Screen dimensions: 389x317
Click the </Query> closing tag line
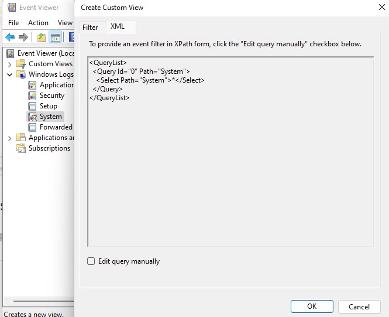[x=108, y=89]
